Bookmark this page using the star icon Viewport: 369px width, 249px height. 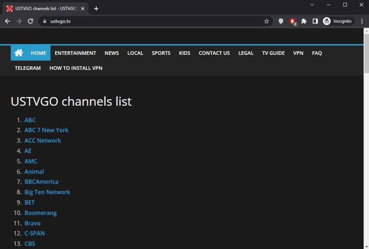(267, 21)
